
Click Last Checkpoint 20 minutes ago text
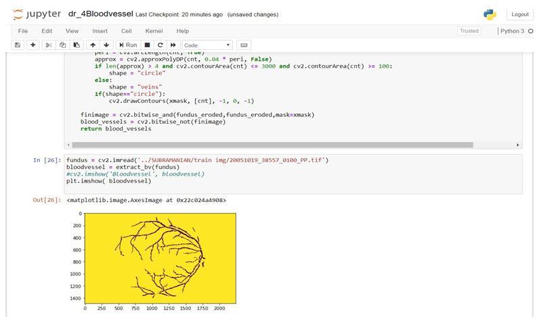point(179,14)
